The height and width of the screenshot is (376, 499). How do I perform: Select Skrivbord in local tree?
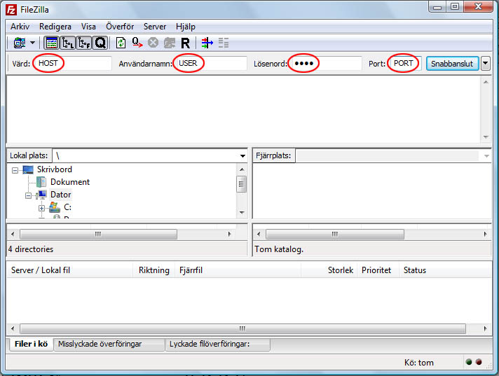pos(55,169)
